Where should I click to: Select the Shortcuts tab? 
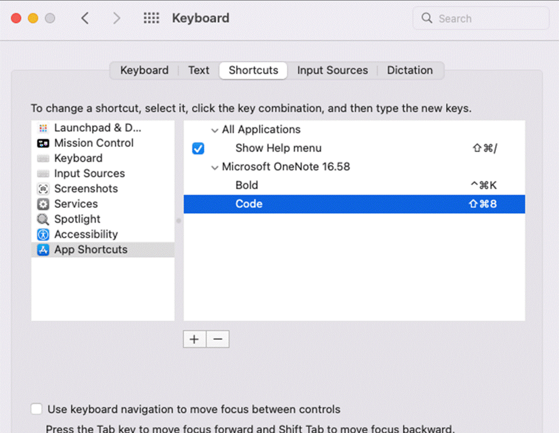pos(253,70)
